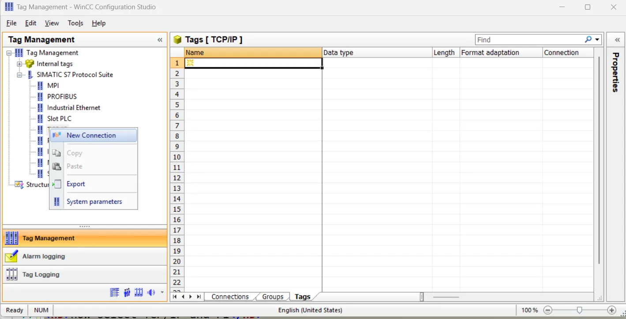Click the zoom slider handle
Image resolution: width=626 pixels, height=319 pixels.
pos(579,310)
